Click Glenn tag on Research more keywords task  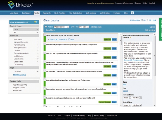tap(114, 102)
